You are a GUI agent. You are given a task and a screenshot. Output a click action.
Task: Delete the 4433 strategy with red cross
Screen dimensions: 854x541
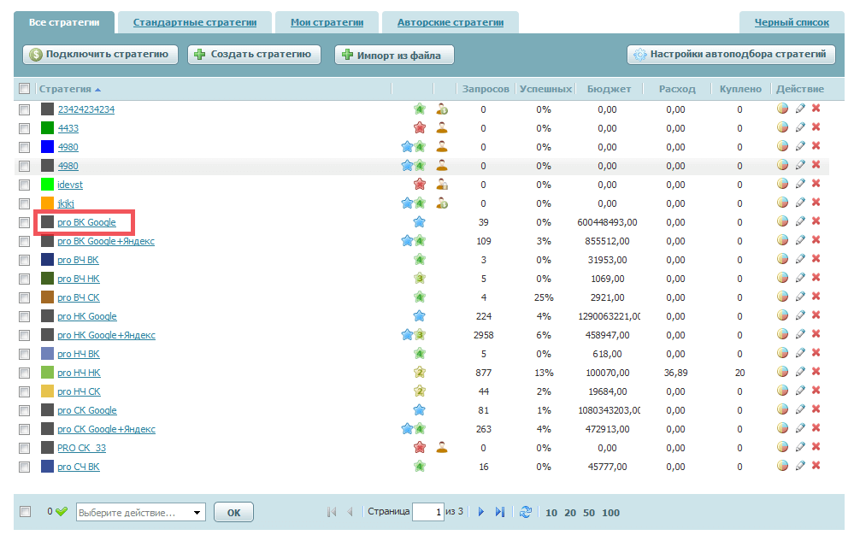click(816, 128)
